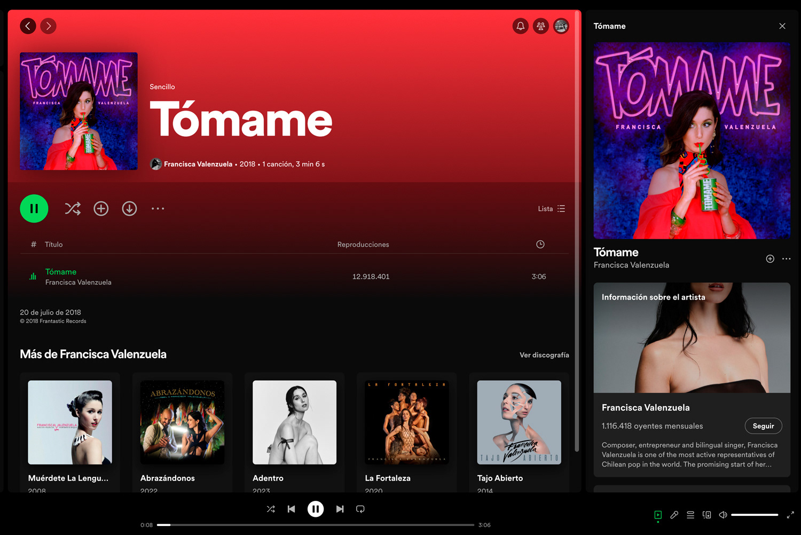The height and width of the screenshot is (535, 801).
Task: Download the Tómame single
Action: click(129, 209)
